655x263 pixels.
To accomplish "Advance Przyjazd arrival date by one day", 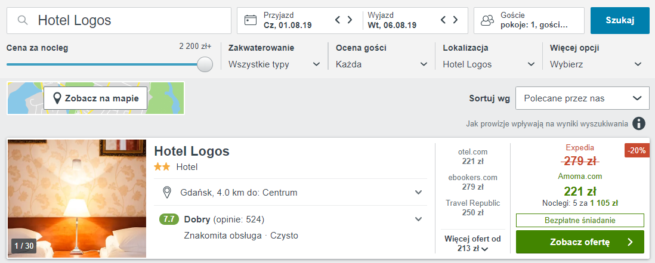I will (350, 20).
